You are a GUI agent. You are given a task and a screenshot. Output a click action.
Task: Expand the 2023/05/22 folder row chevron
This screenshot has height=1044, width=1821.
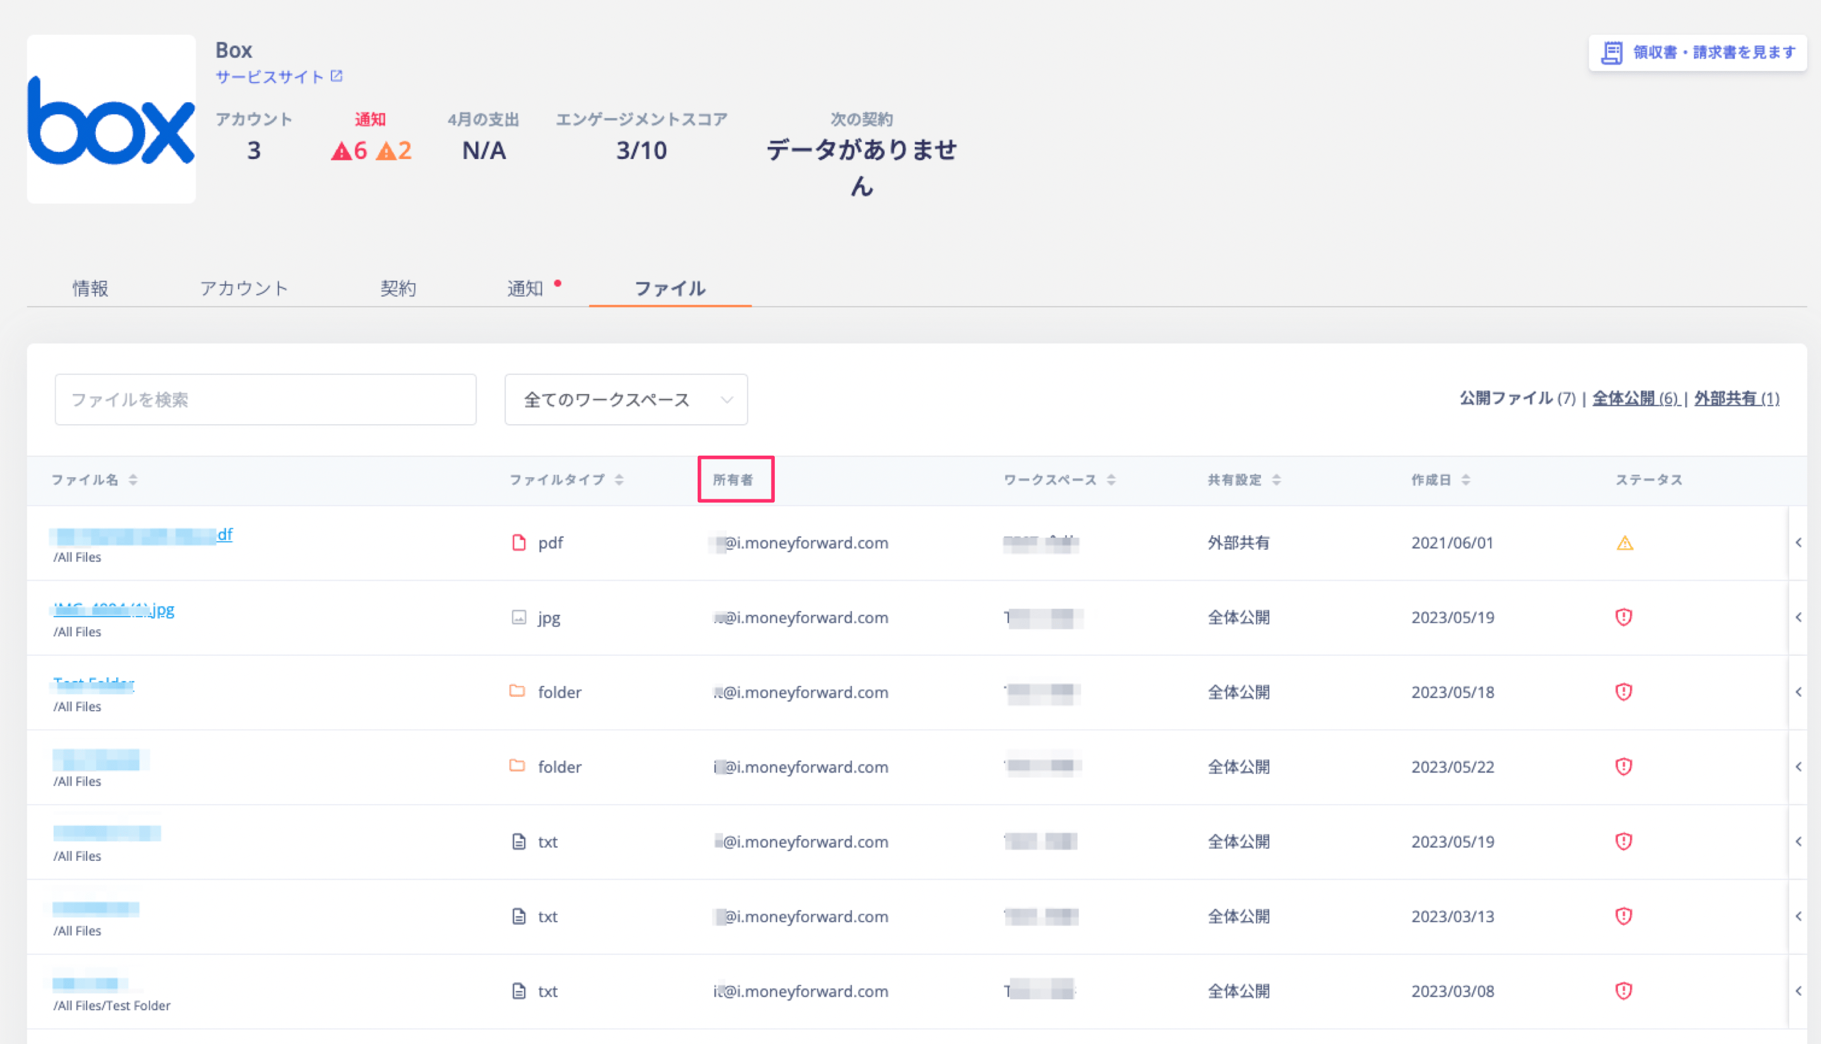pos(1798,766)
